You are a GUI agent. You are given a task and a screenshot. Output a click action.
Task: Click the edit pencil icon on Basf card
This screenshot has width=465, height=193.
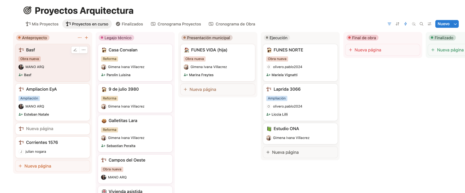click(x=75, y=50)
